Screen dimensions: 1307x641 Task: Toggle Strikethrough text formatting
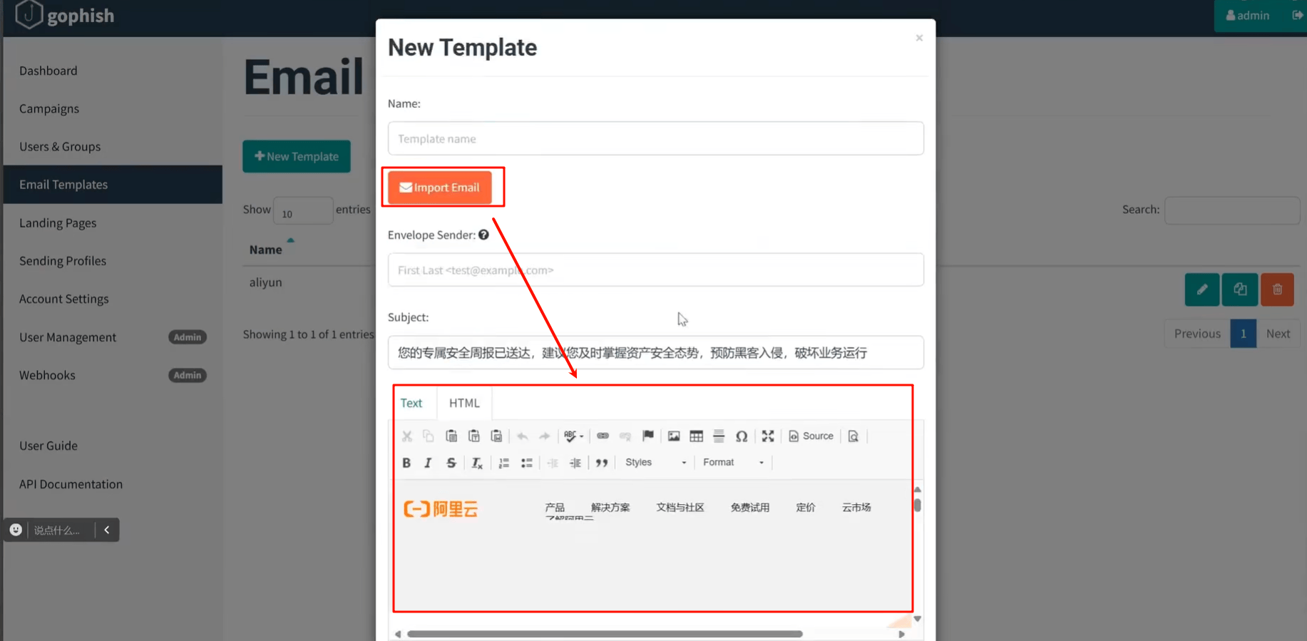click(x=451, y=463)
